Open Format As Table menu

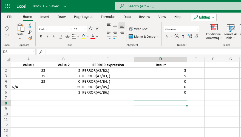[230, 32]
